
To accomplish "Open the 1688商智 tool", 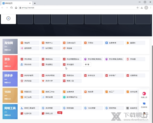I will [93, 108].
